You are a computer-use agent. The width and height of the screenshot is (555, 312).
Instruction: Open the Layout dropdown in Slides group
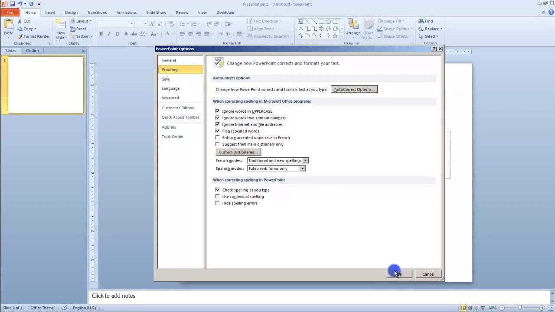tap(81, 21)
